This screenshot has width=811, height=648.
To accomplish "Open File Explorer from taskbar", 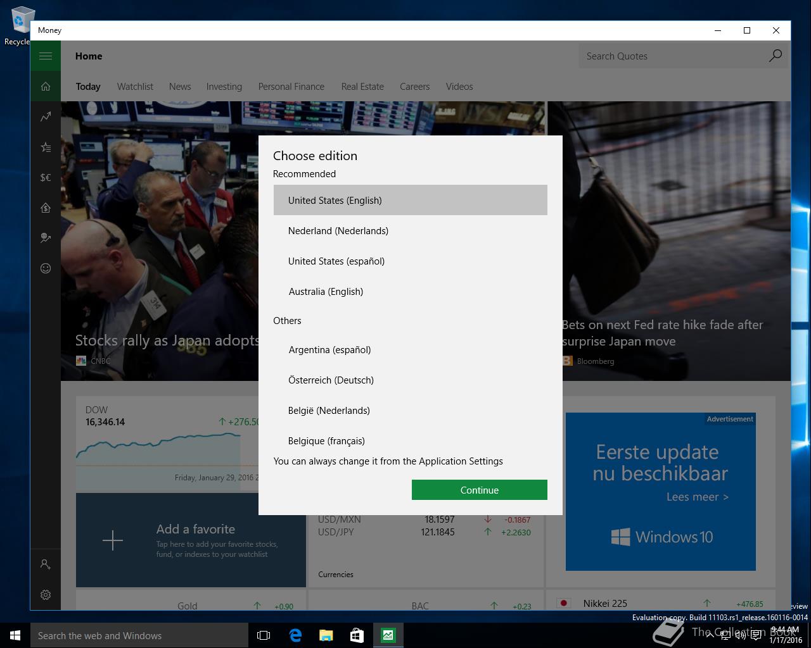I will tap(326, 635).
